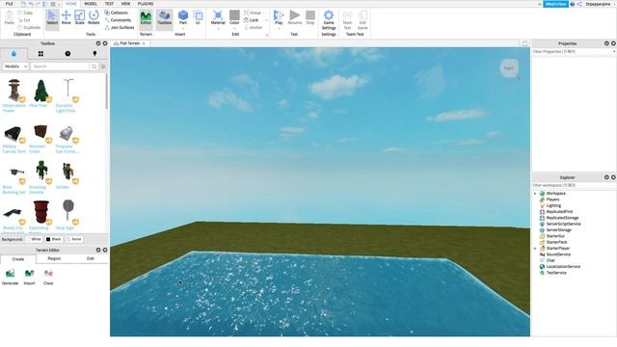Click the Stop test button
Viewport: 617px width, 347px height.
(310, 17)
